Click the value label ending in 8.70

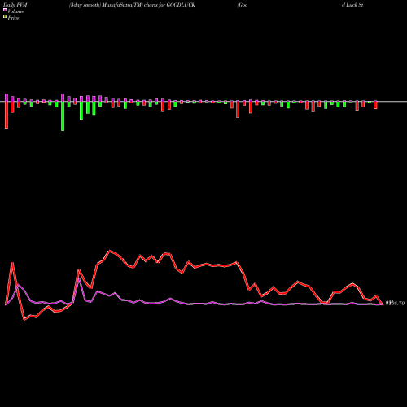tap(395, 303)
